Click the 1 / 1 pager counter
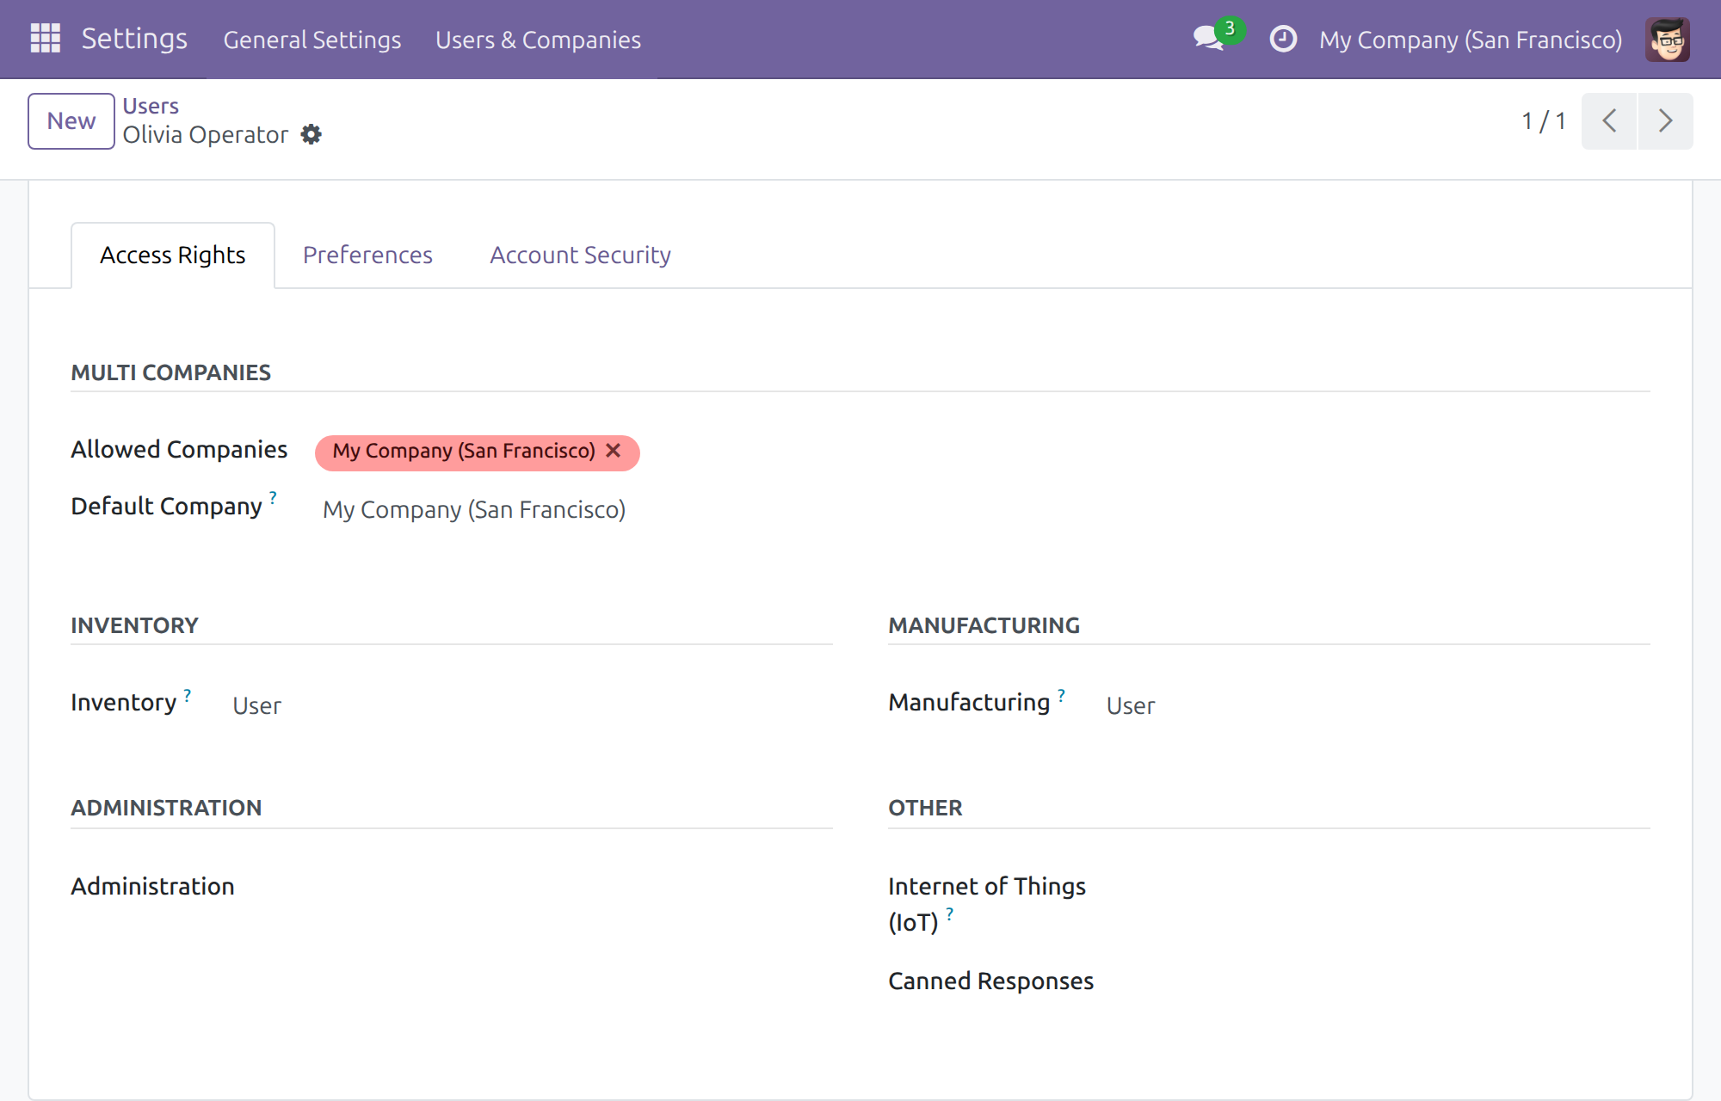Image resolution: width=1721 pixels, height=1101 pixels. coord(1544,121)
